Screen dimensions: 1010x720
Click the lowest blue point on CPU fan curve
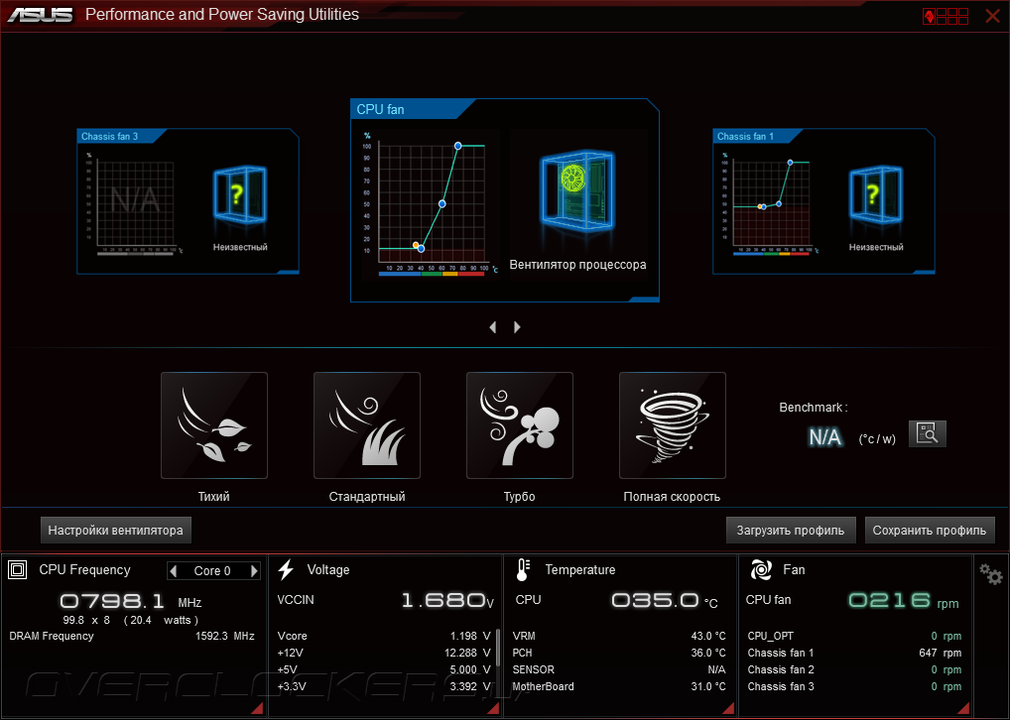[421, 249]
